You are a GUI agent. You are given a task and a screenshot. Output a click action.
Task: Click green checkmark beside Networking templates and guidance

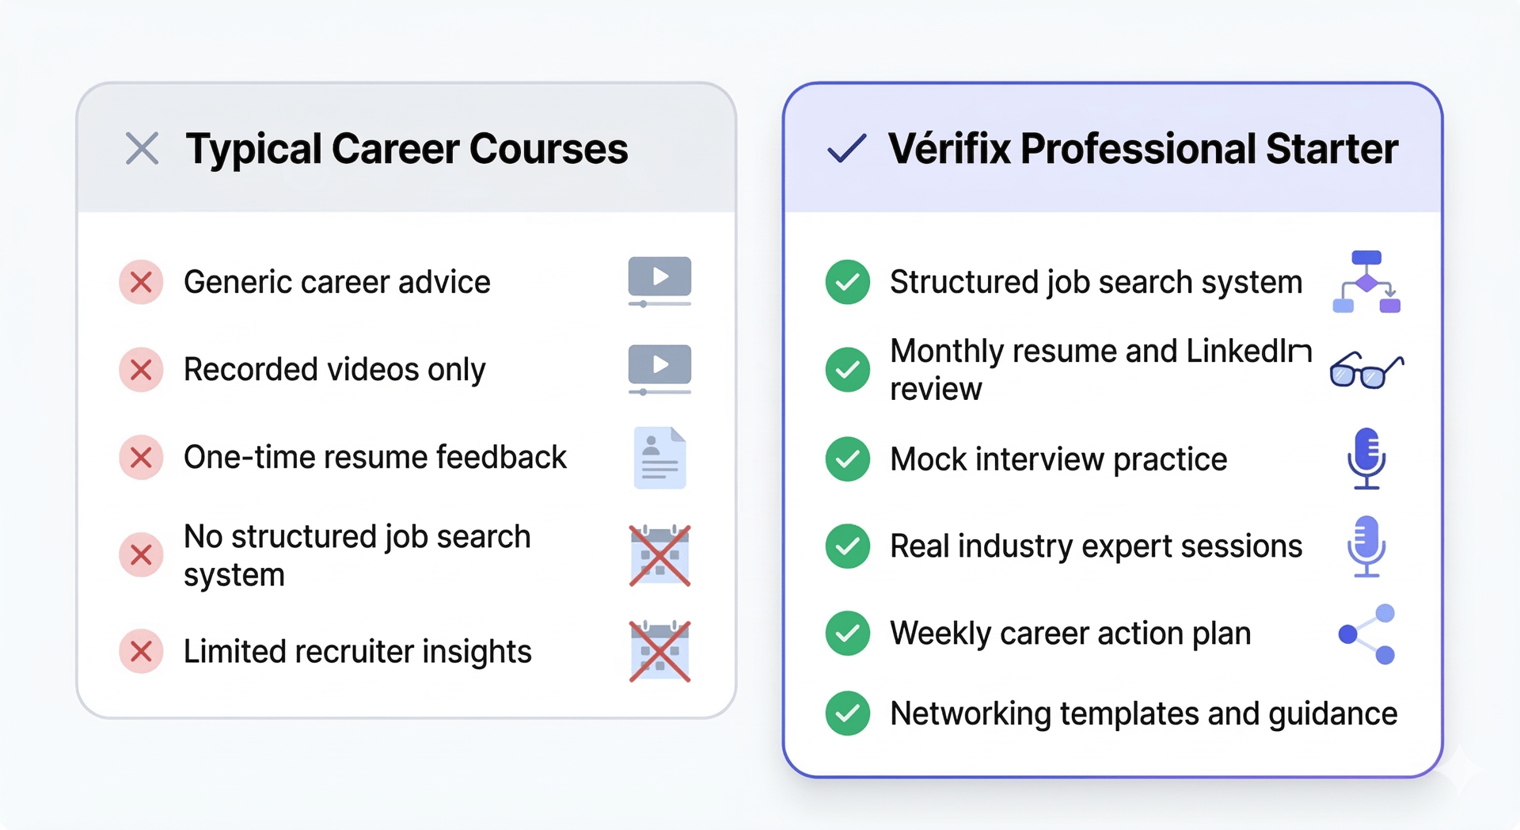coord(847,714)
